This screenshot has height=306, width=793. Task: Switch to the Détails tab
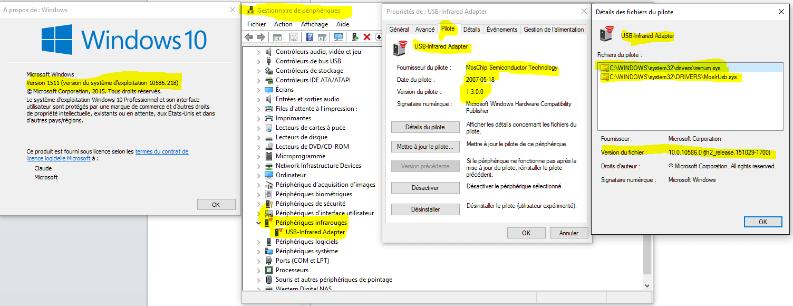pyautogui.click(x=472, y=30)
